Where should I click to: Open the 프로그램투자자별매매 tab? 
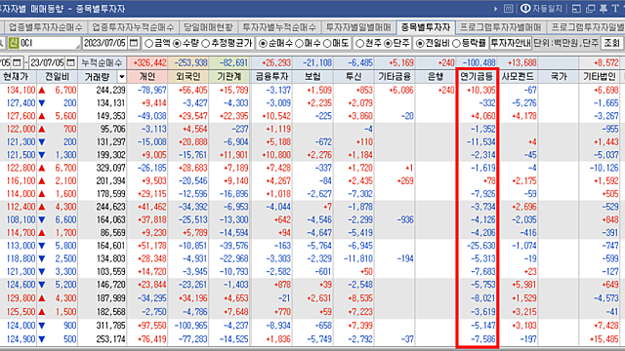click(x=501, y=27)
